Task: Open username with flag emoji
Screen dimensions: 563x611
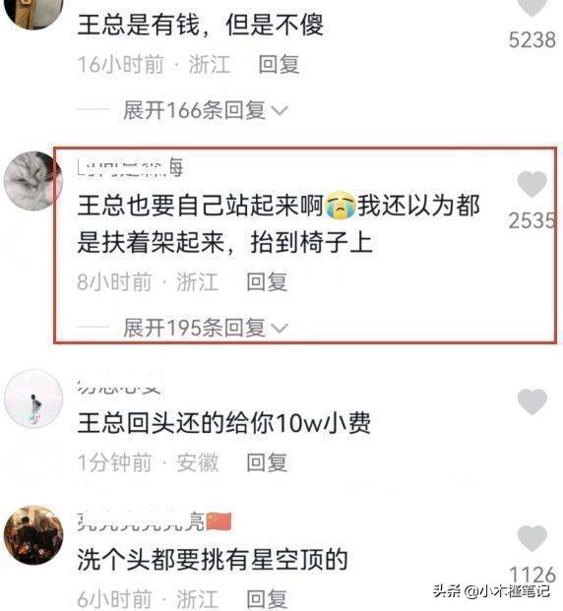Action: 155,521
